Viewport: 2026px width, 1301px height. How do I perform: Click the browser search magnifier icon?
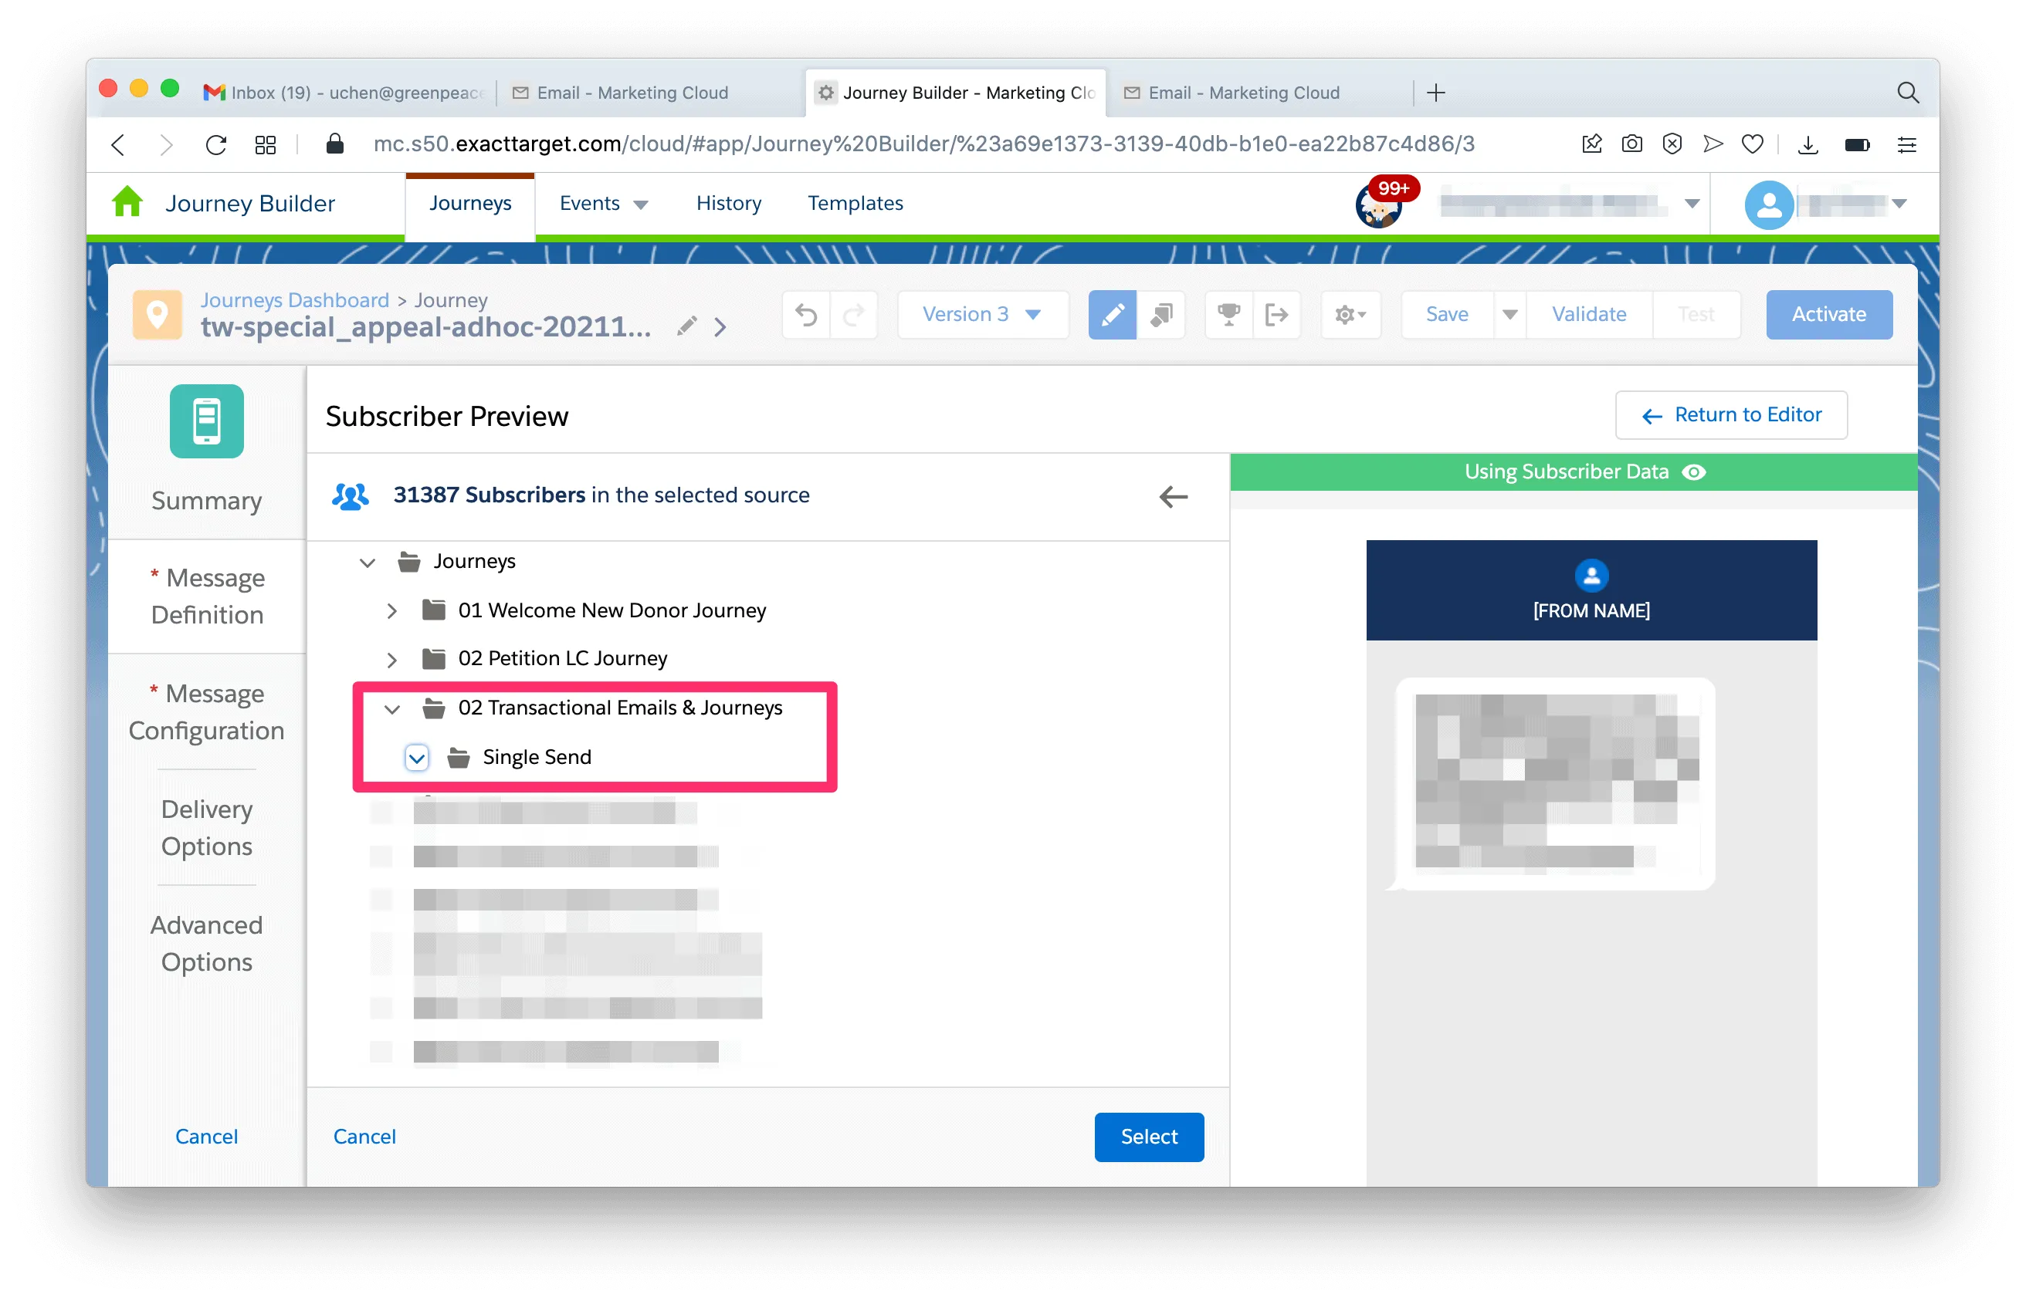pyautogui.click(x=1907, y=92)
